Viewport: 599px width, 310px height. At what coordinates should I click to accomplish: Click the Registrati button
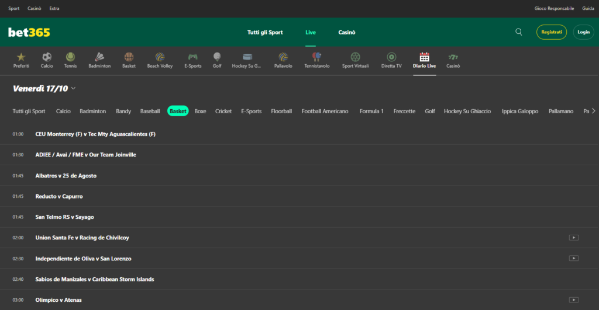(x=551, y=32)
